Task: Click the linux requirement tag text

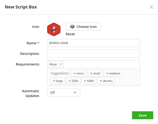Action: click(x=53, y=64)
